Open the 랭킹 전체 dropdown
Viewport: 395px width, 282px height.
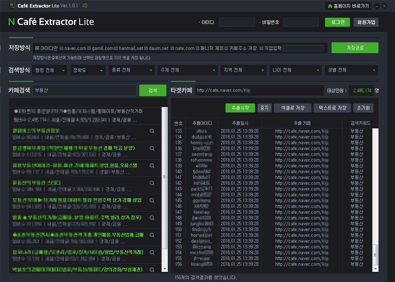[x=50, y=70]
